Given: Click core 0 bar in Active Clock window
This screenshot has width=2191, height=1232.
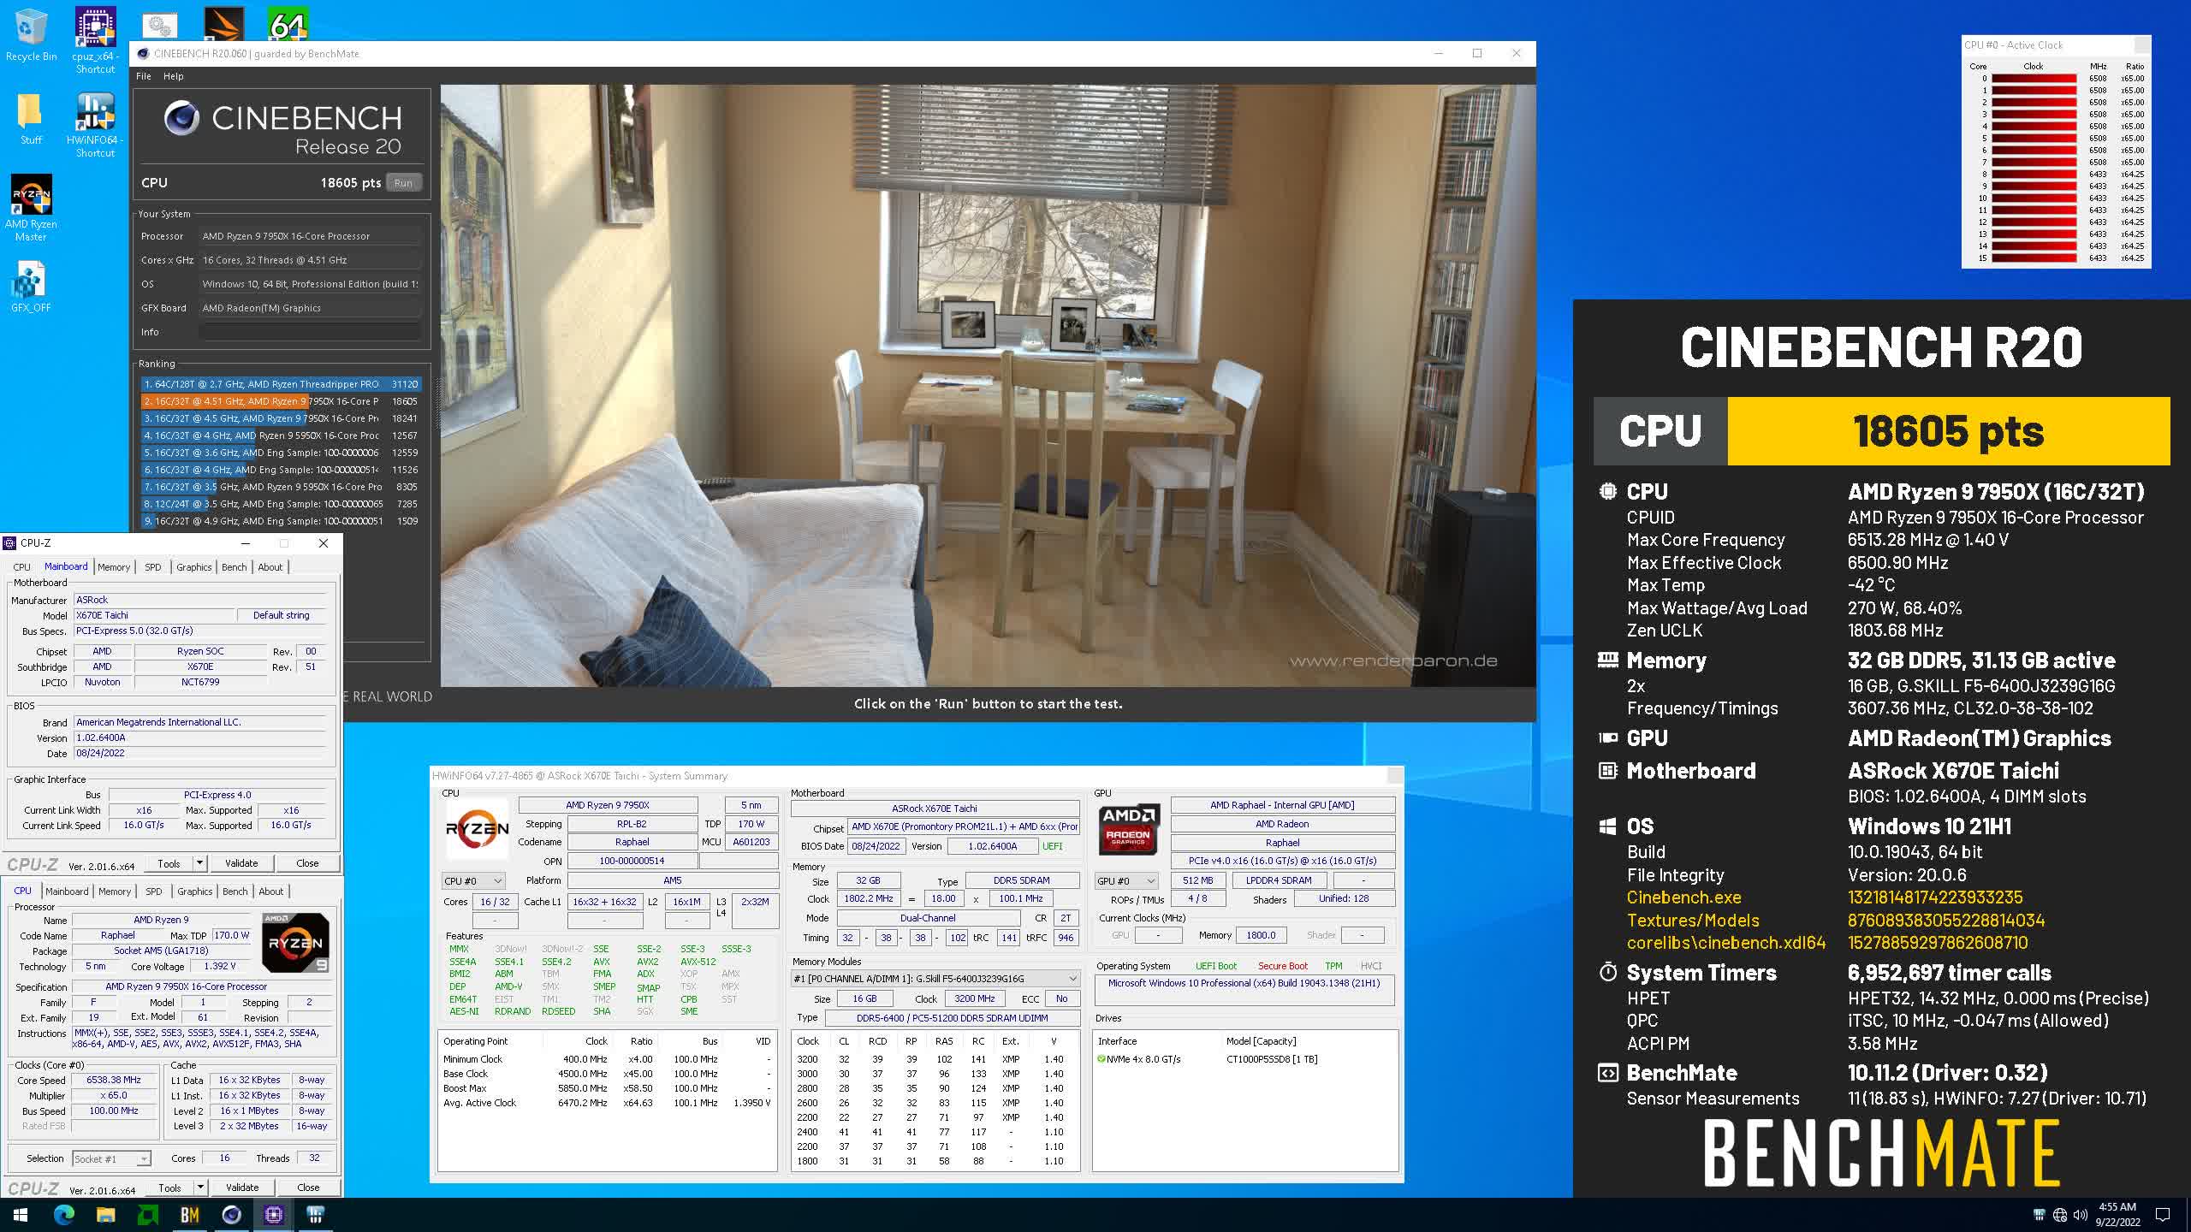Looking at the screenshot, I should 2034,78.
